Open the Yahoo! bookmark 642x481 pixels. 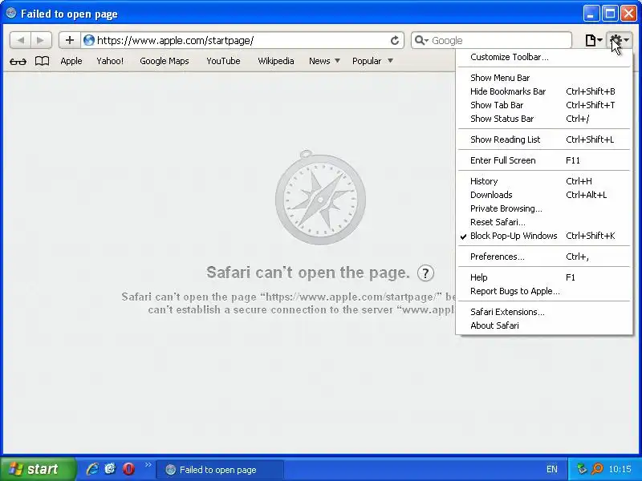coord(110,61)
